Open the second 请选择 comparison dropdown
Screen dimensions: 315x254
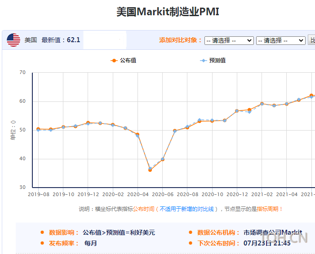coord(281,40)
